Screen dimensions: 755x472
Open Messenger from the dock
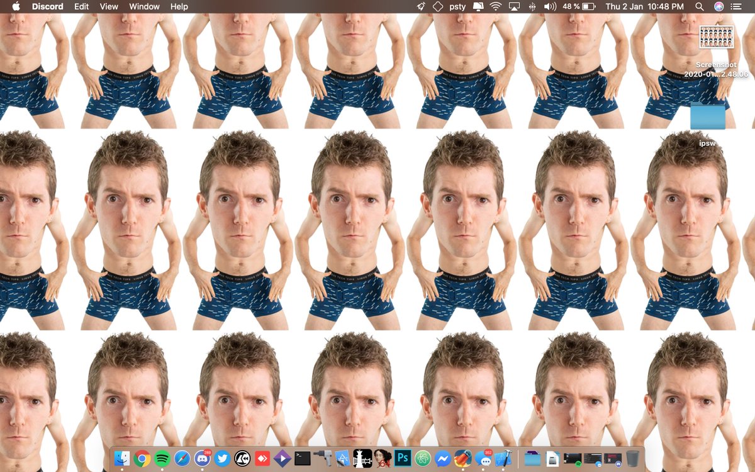pyautogui.click(x=443, y=458)
